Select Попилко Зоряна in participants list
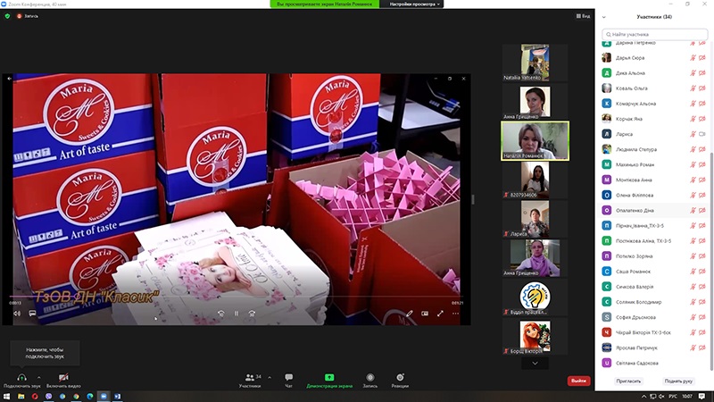Image resolution: width=714 pixels, height=402 pixels. pos(654,256)
